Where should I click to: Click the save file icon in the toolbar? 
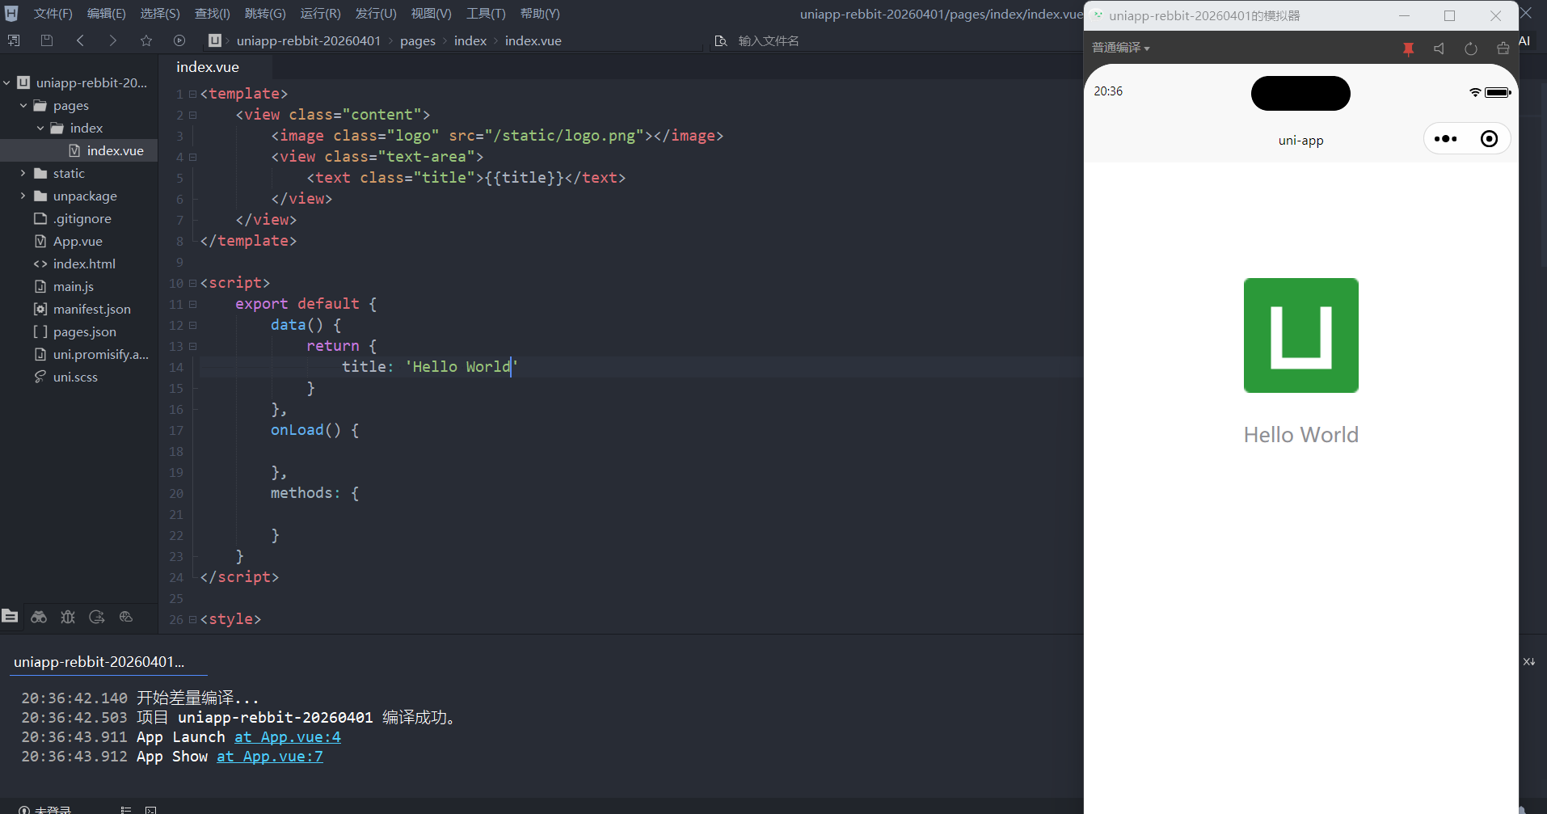click(x=47, y=40)
